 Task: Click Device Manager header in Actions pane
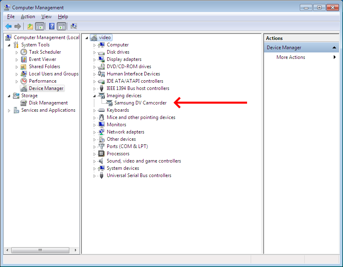pyautogui.click(x=301, y=48)
